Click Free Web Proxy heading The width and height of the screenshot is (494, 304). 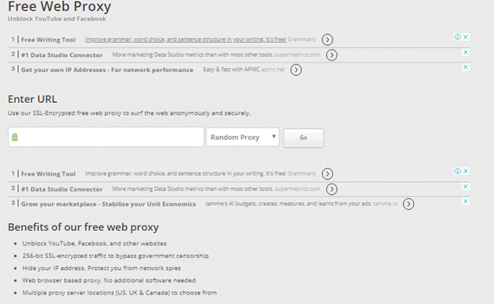point(59,6)
